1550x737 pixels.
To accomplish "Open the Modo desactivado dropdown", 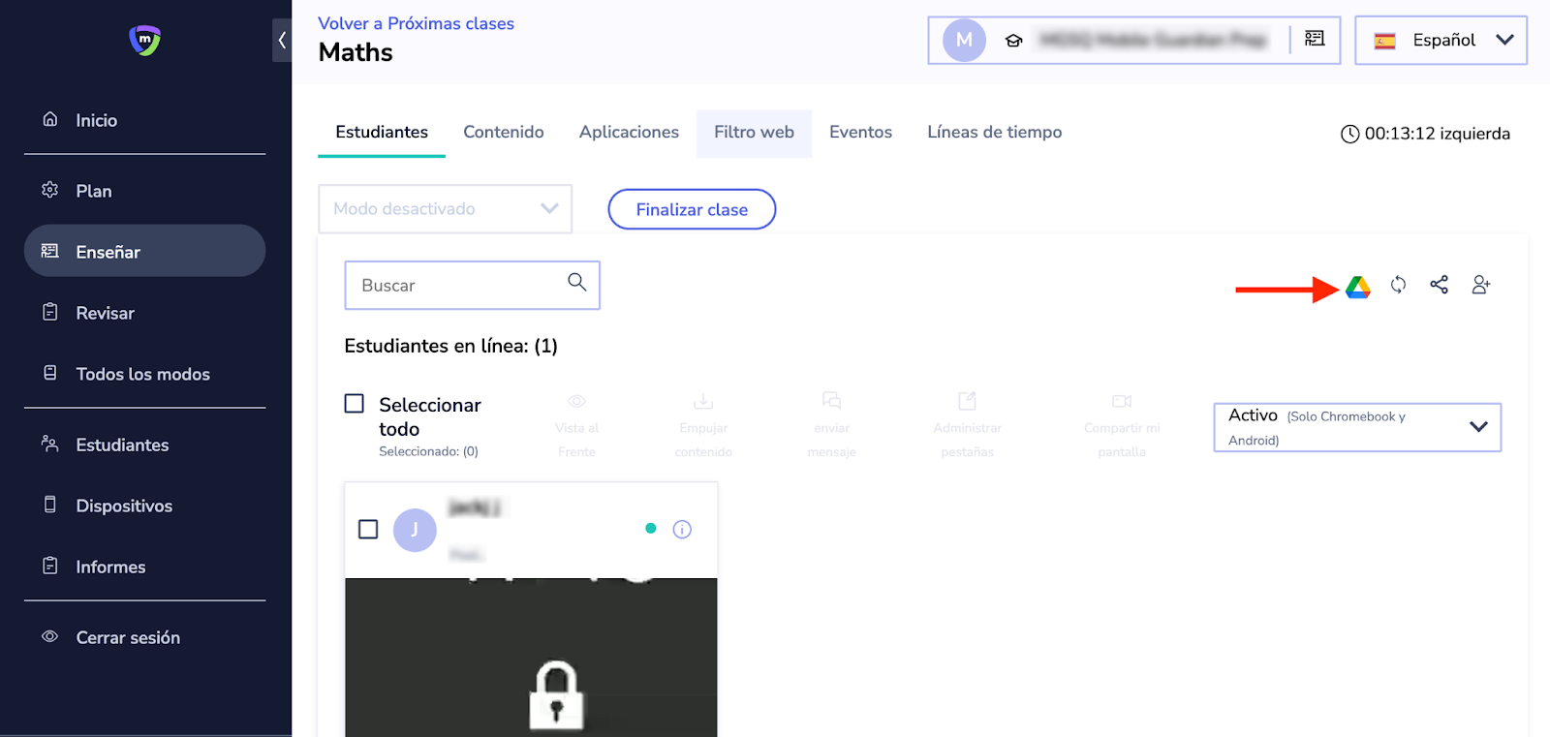I will tap(445, 209).
